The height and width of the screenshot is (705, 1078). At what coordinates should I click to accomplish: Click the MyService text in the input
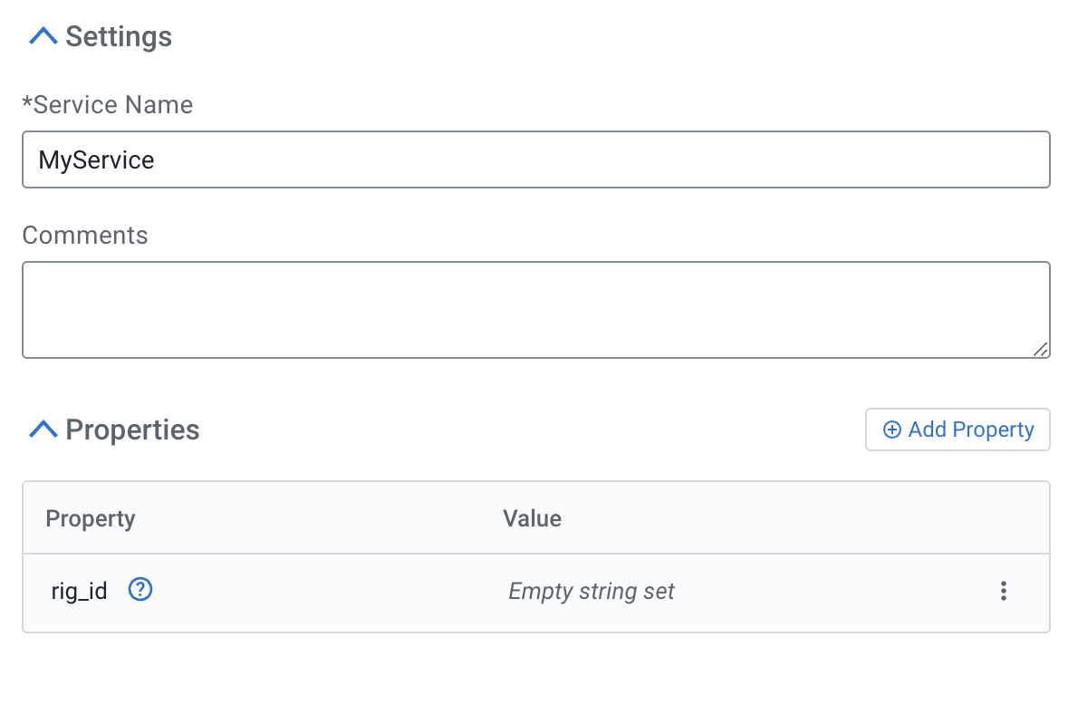point(96,160)
